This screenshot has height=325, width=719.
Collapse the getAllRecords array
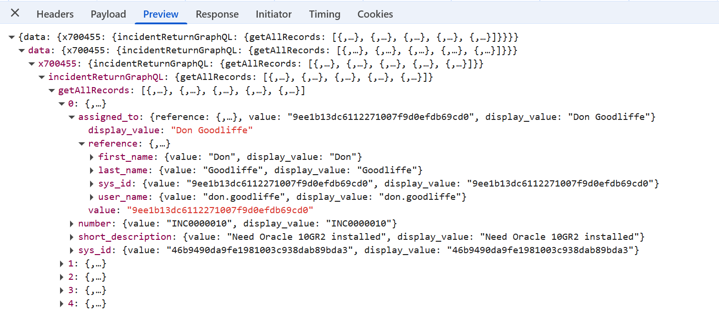[x=51, y=90]
